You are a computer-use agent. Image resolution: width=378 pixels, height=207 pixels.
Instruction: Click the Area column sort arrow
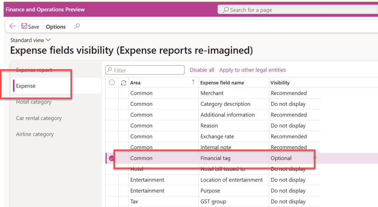[193, 83]
